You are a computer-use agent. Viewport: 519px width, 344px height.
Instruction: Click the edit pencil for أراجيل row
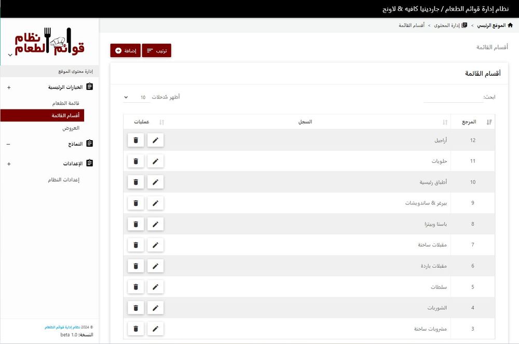(155, 140)
